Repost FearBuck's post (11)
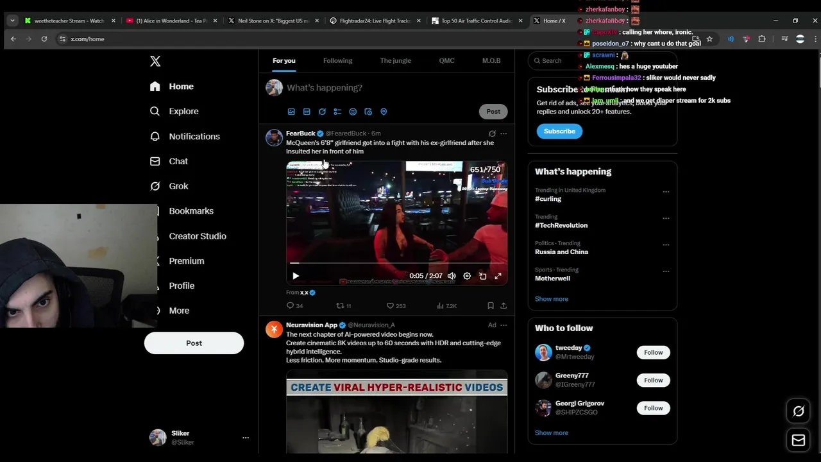Image resolution: width=821 pixels, height=462 pixels. [344, 306]
